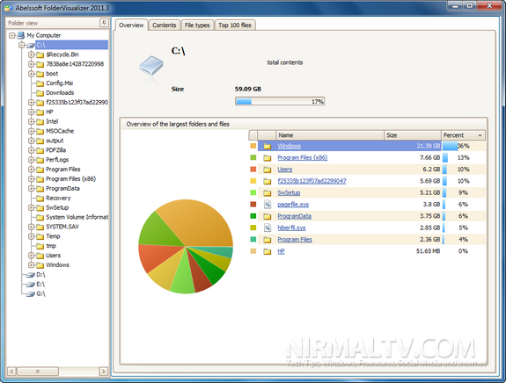Open the SwSetup folder link
The image size is (506, 383).
(x=289, y=192)
